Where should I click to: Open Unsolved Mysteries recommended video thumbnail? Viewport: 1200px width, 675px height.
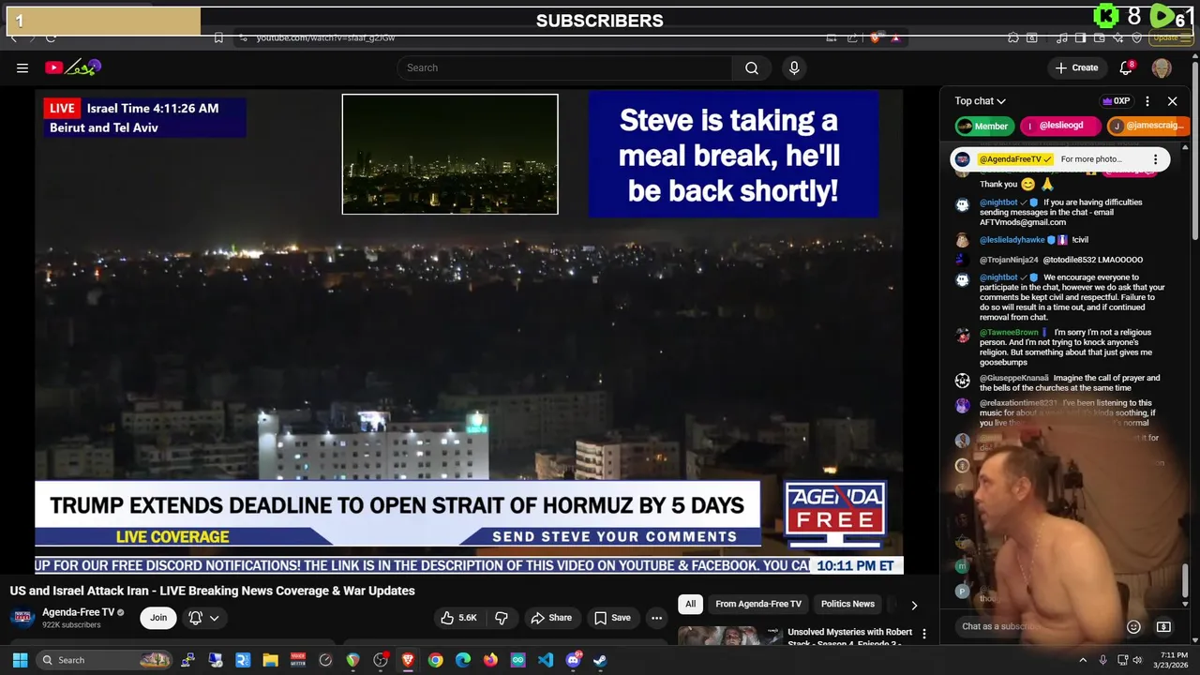pos(729,637)
